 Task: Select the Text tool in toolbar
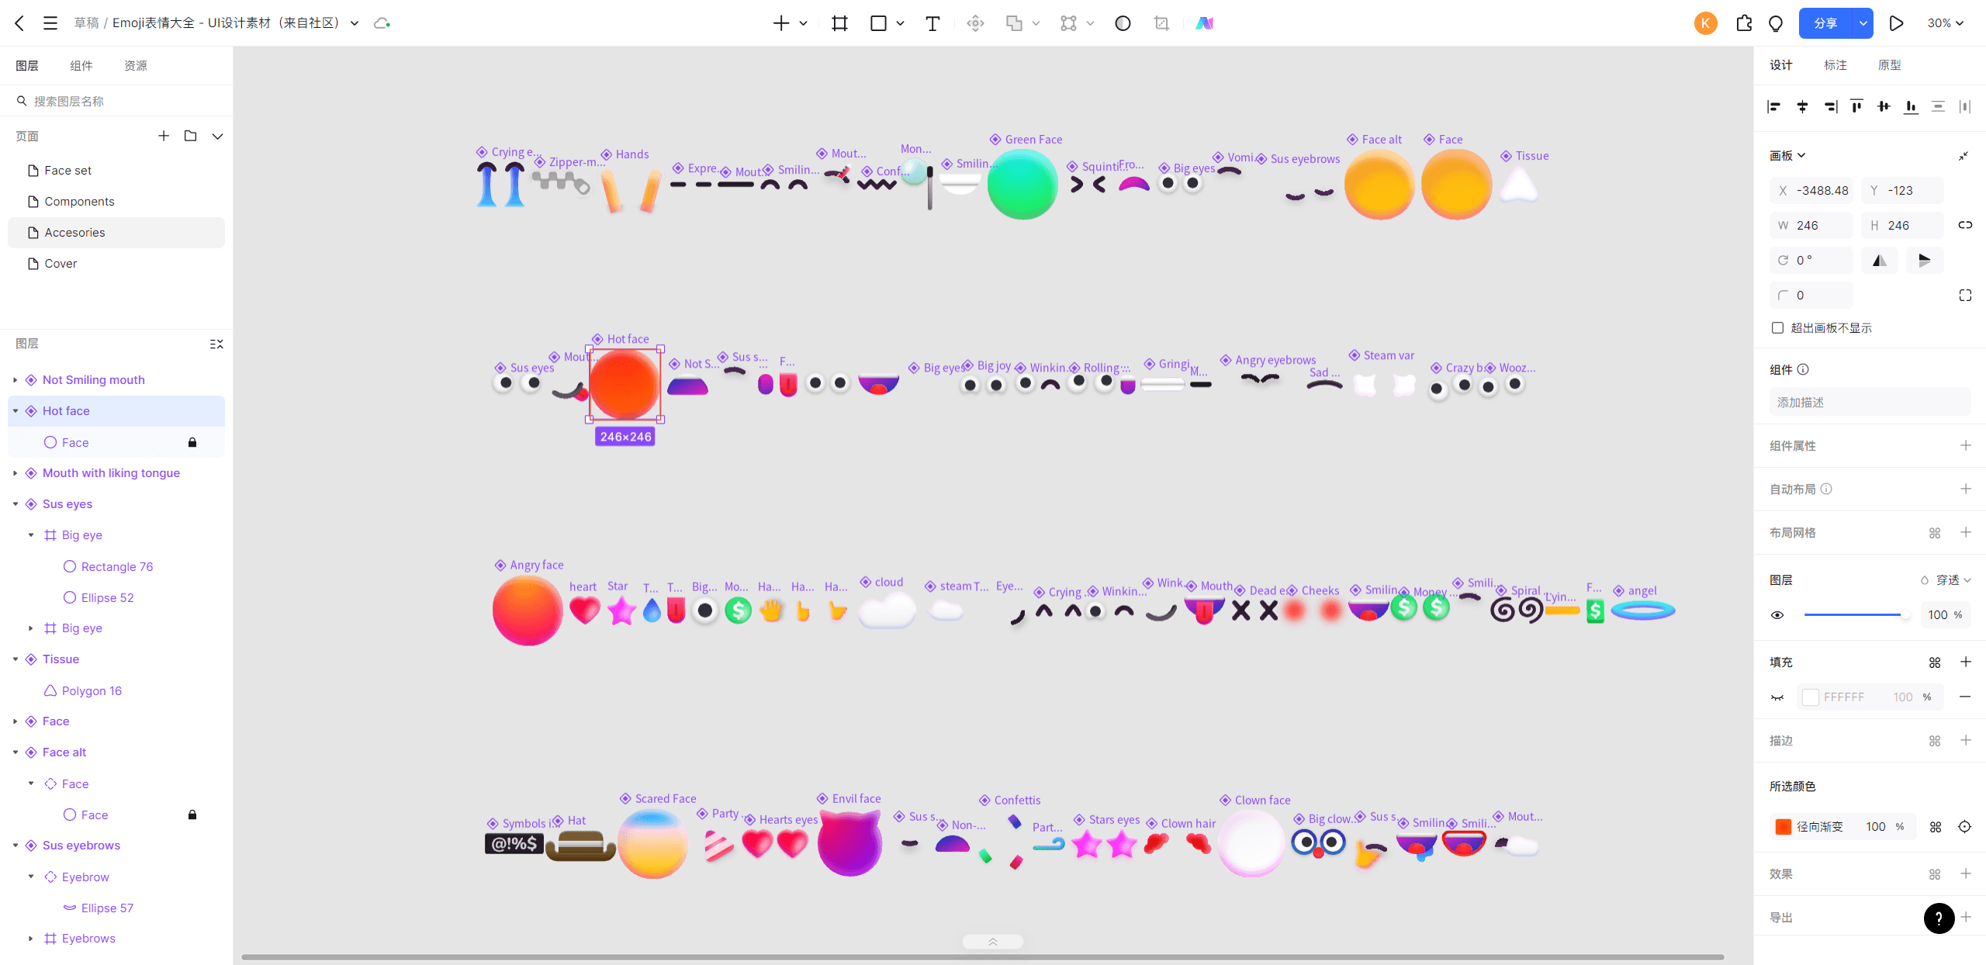point(932,23)
